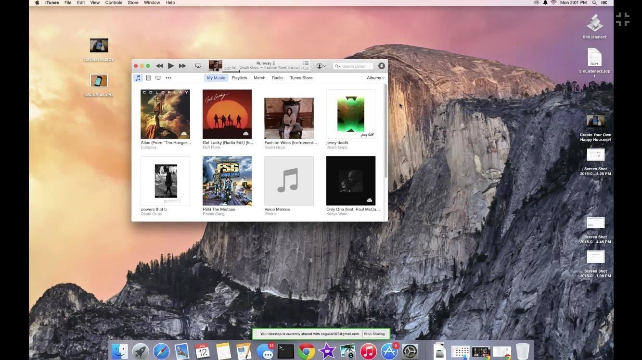Open the Radio tab

click(x=277, y=78)
